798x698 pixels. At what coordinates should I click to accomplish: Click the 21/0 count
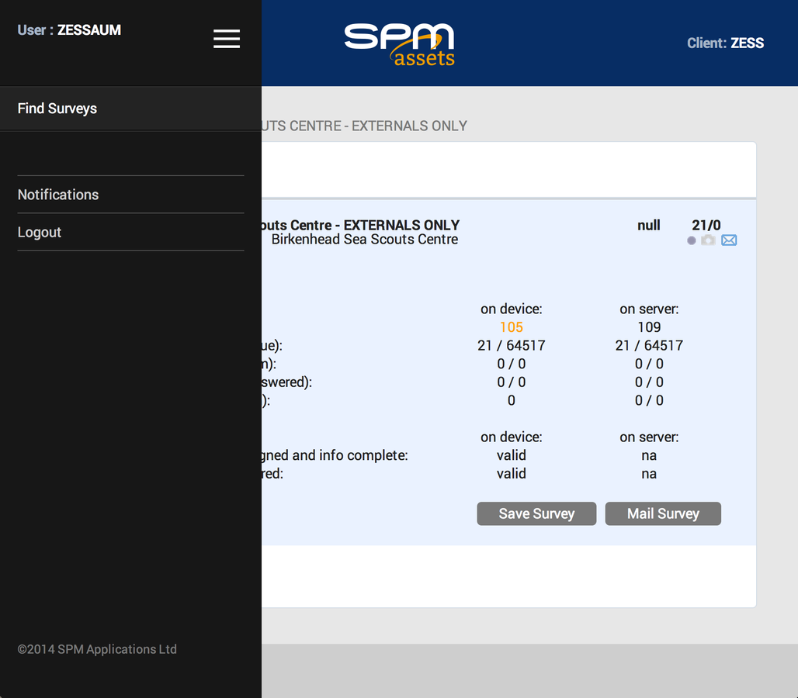(x=706, y=225)
